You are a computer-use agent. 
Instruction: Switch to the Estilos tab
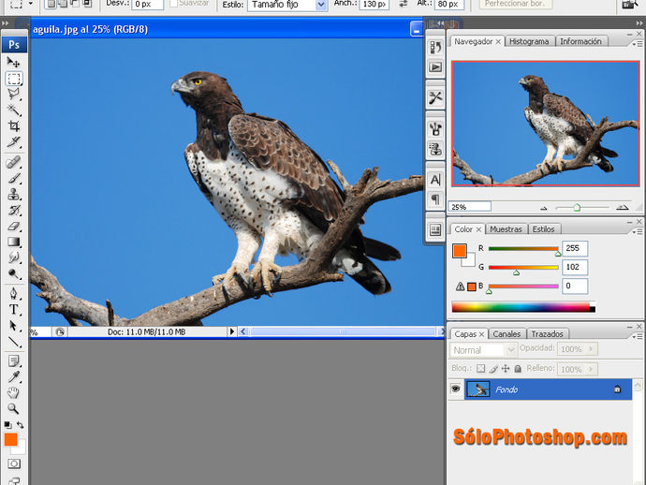point(543,229)
